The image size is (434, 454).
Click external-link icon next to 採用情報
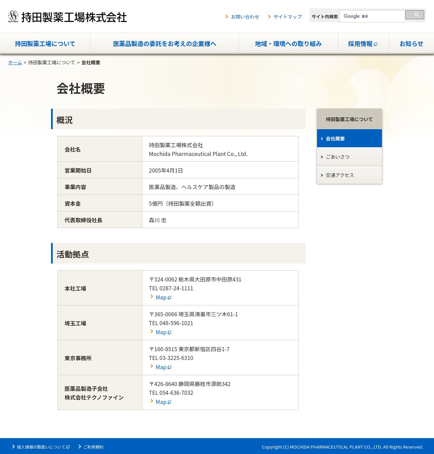(x=376, y=44)
